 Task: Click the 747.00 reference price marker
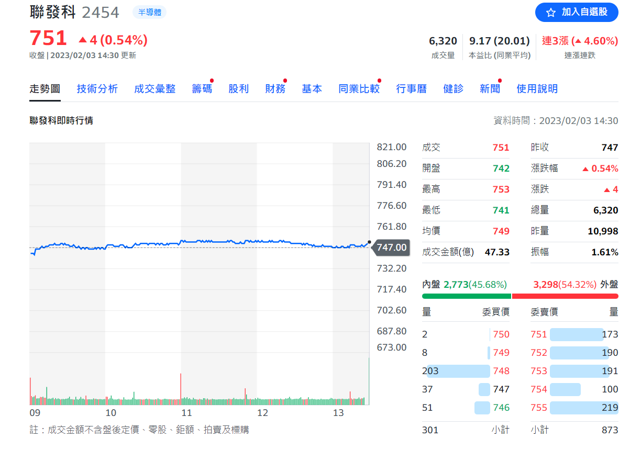pos(391,248)
